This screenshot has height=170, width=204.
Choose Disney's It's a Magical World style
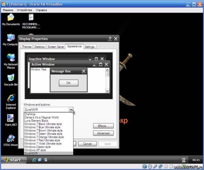tap(48, 117)
